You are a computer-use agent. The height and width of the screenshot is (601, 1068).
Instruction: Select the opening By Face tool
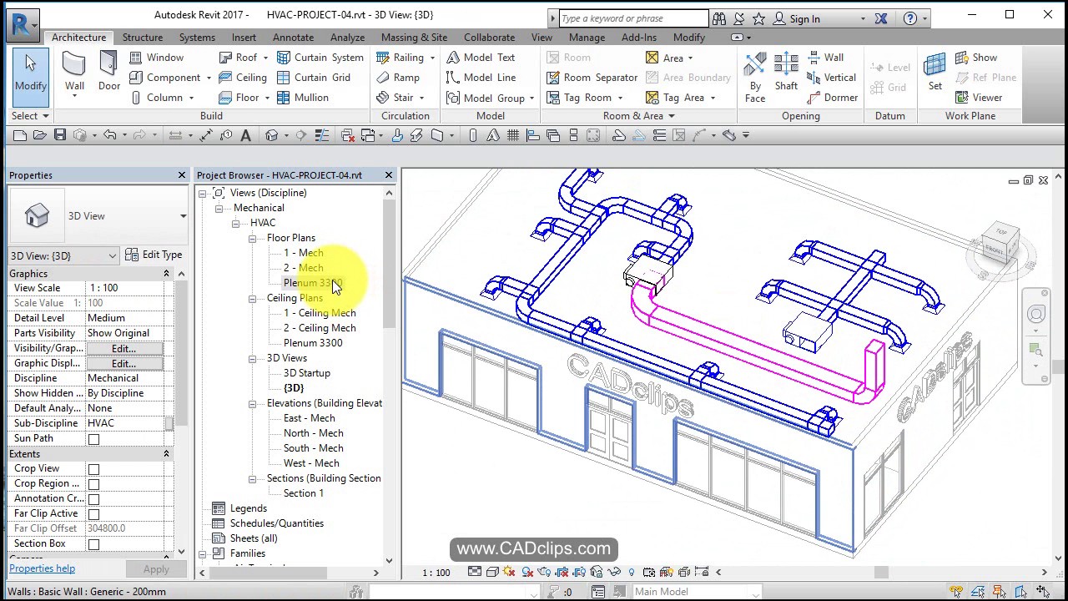(x=755, y=77)
